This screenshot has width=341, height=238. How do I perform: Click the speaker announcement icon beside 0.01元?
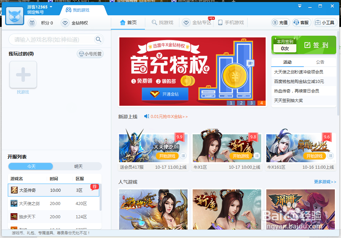(x=147, y=116)
